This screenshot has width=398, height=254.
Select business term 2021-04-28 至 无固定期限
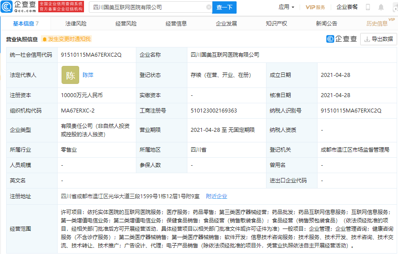[223, 130]
